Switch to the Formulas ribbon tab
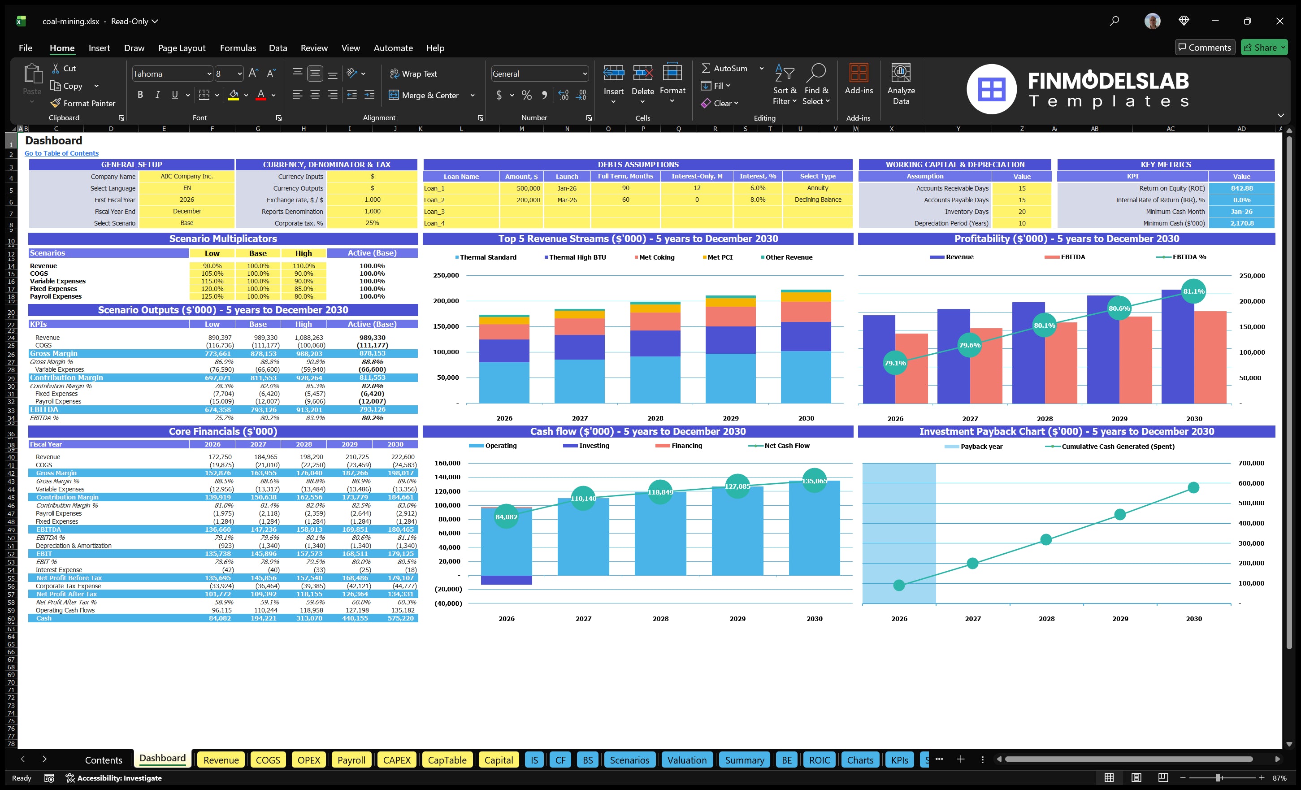The width and height of the screenshot is (1301, 790). click(x=238, y=48)
